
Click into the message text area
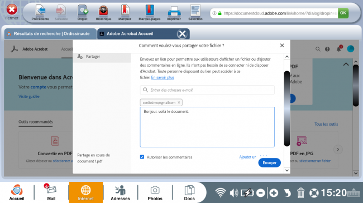207,127
